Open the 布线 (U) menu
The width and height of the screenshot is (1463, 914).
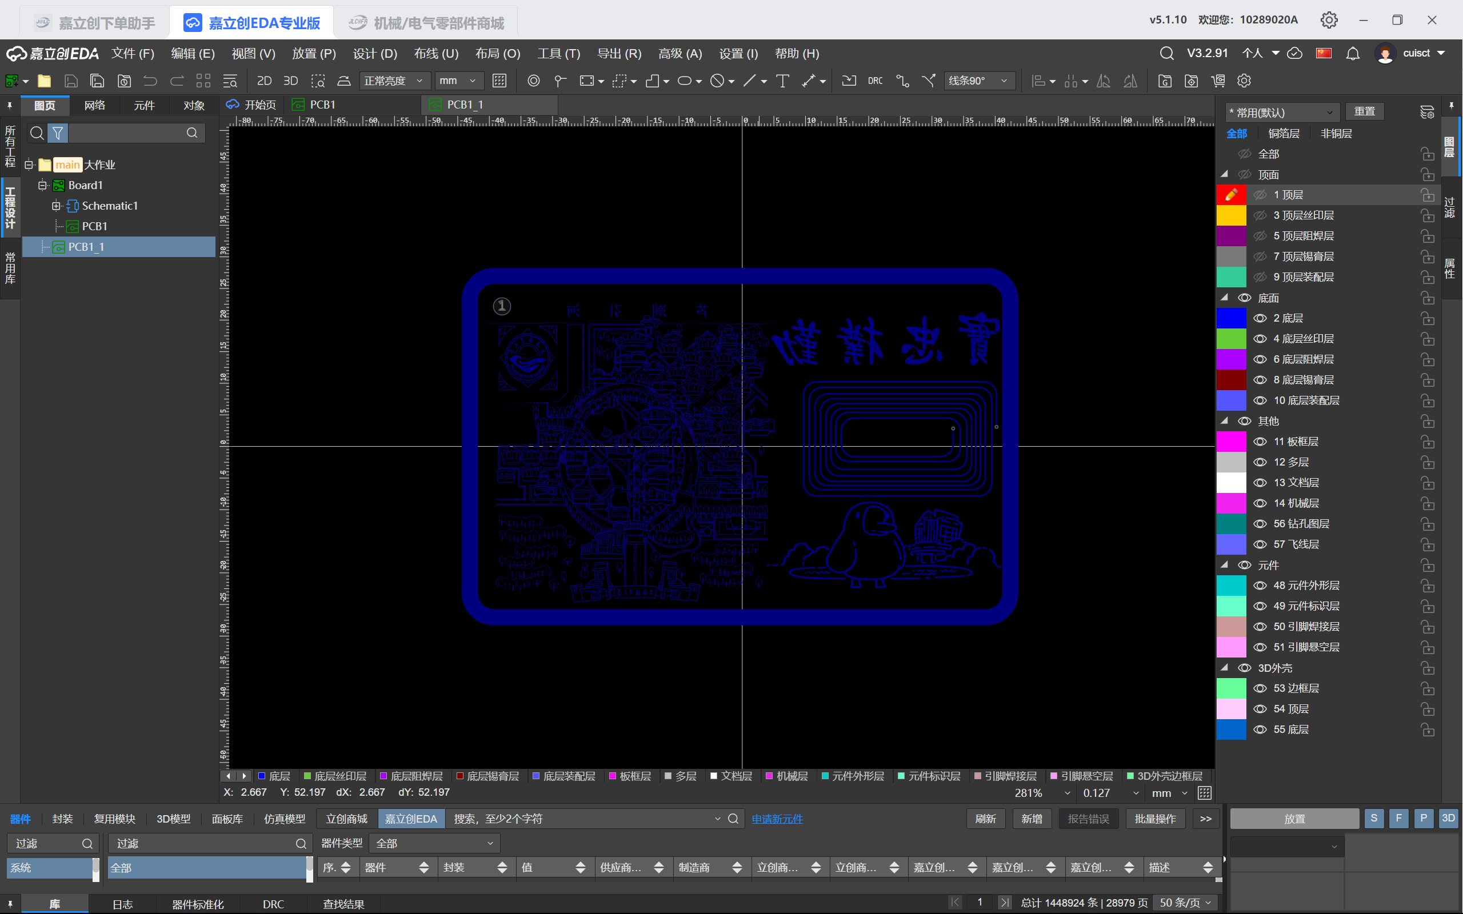click(x=436, y=54)
